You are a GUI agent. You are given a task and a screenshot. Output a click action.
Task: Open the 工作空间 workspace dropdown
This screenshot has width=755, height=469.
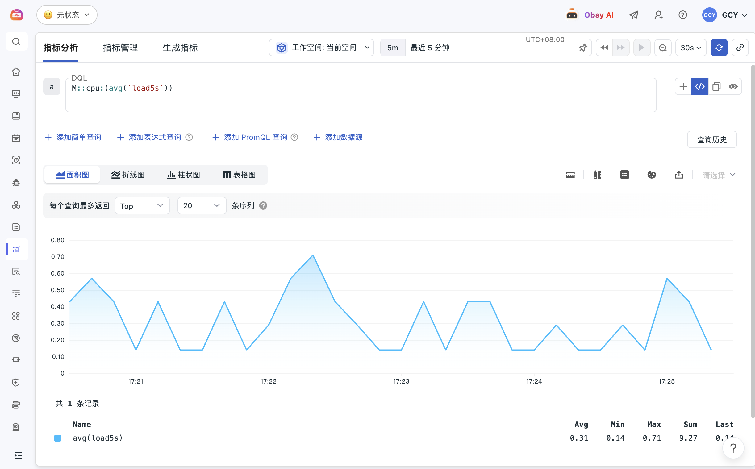pyautogui.click(x=321, y=48)
